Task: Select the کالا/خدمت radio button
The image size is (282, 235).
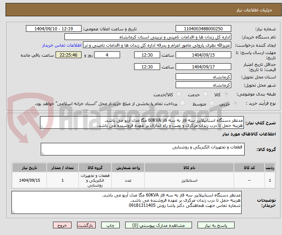Action: (x=179, y=94)
